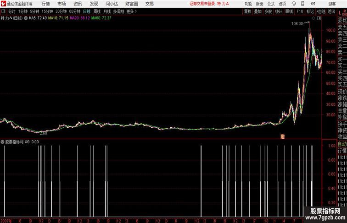Click the 画线 drawing button
This screenshot has height=223, width=347.
point(289,11)
